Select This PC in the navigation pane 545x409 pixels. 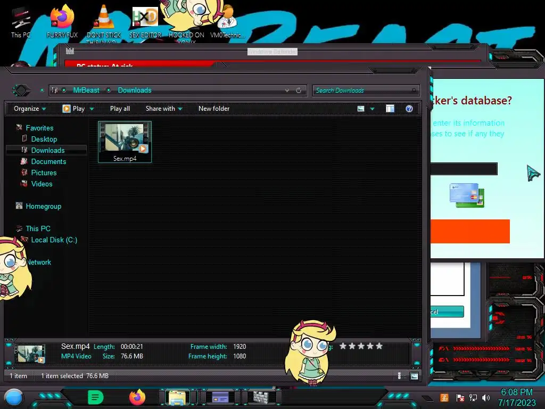pos(38,228)
